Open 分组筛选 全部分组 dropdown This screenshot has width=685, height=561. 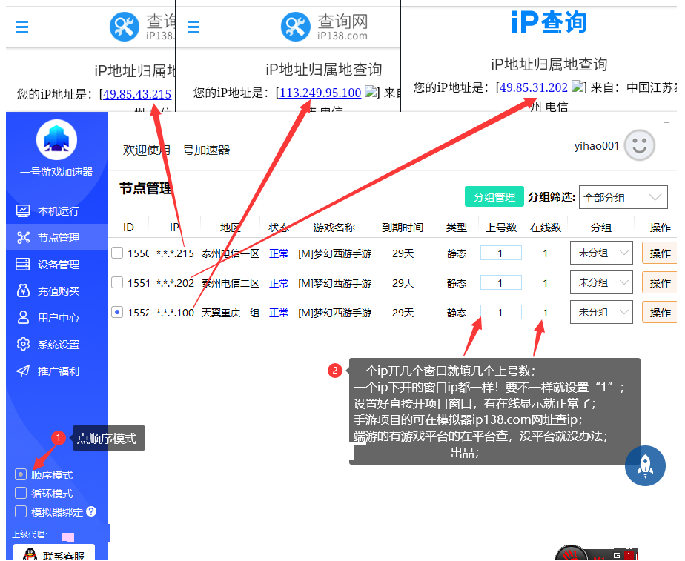coord(623,197)
